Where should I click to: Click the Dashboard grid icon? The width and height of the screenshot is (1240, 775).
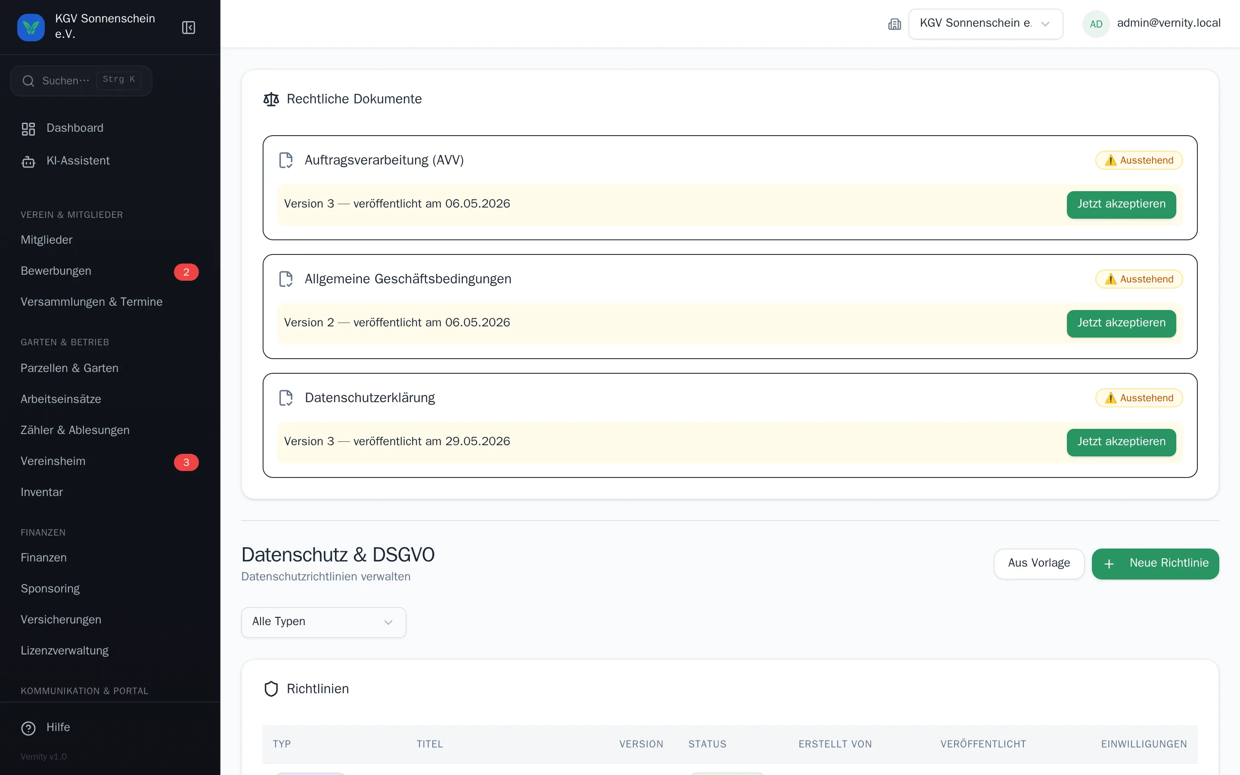[x=28, y=129]
